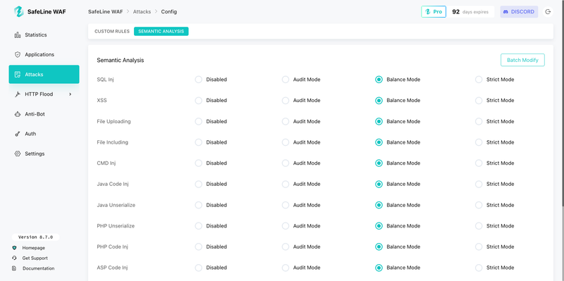564x281 pixels.
Task: Click the Version 8.7.0 label
Action: 36,237
